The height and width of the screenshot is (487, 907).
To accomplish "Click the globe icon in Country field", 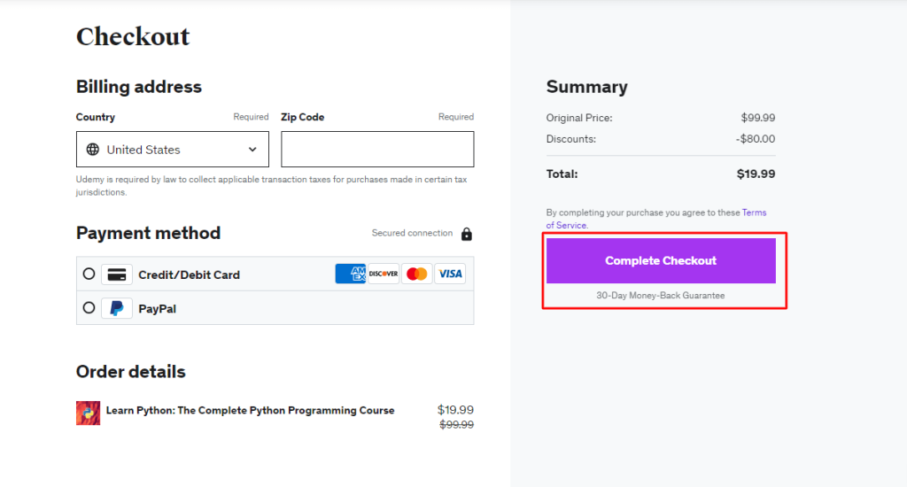I will coord(93,150).
